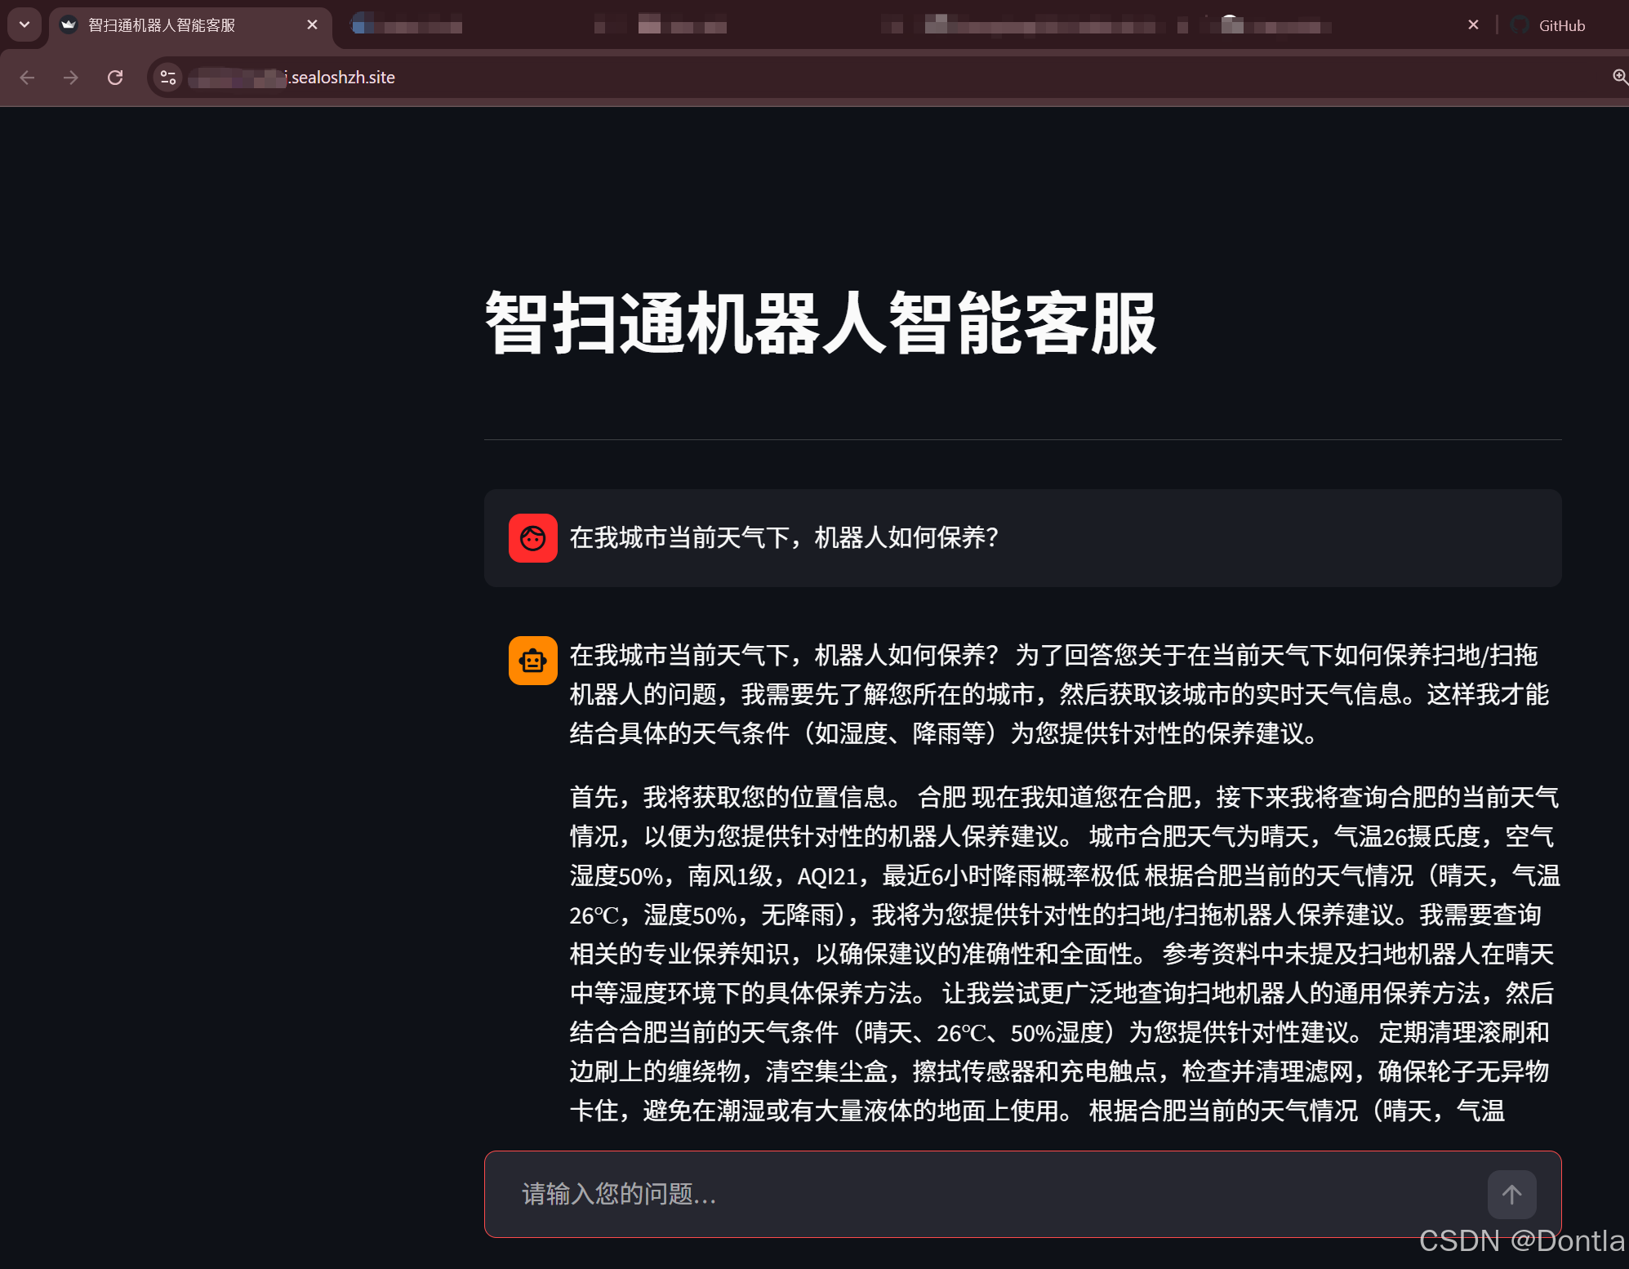Viewport: 1629px width, 1269px height.
Task: Click the send message arrow button
Action: 1511,1194
